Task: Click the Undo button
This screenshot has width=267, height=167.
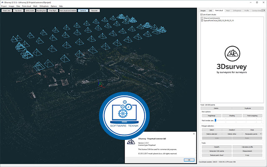Action: click(x=217, y=138)
